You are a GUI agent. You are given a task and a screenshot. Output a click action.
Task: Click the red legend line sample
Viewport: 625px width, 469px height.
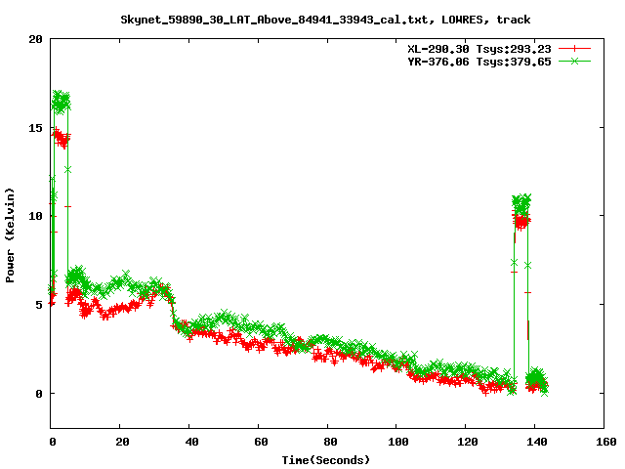pos(574,49)
